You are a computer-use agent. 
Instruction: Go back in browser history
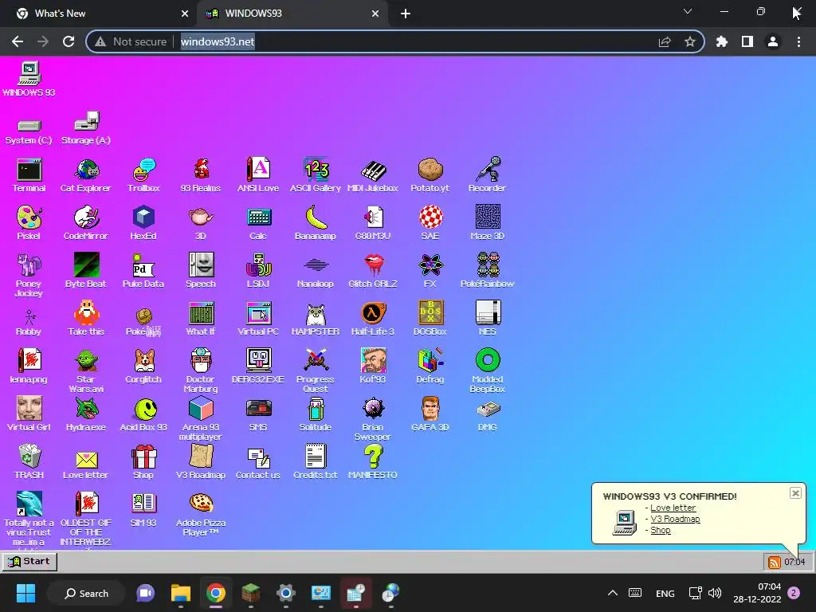coord(18,41)
